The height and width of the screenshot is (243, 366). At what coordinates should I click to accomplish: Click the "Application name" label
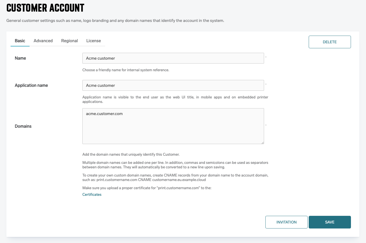coord(31,85)
